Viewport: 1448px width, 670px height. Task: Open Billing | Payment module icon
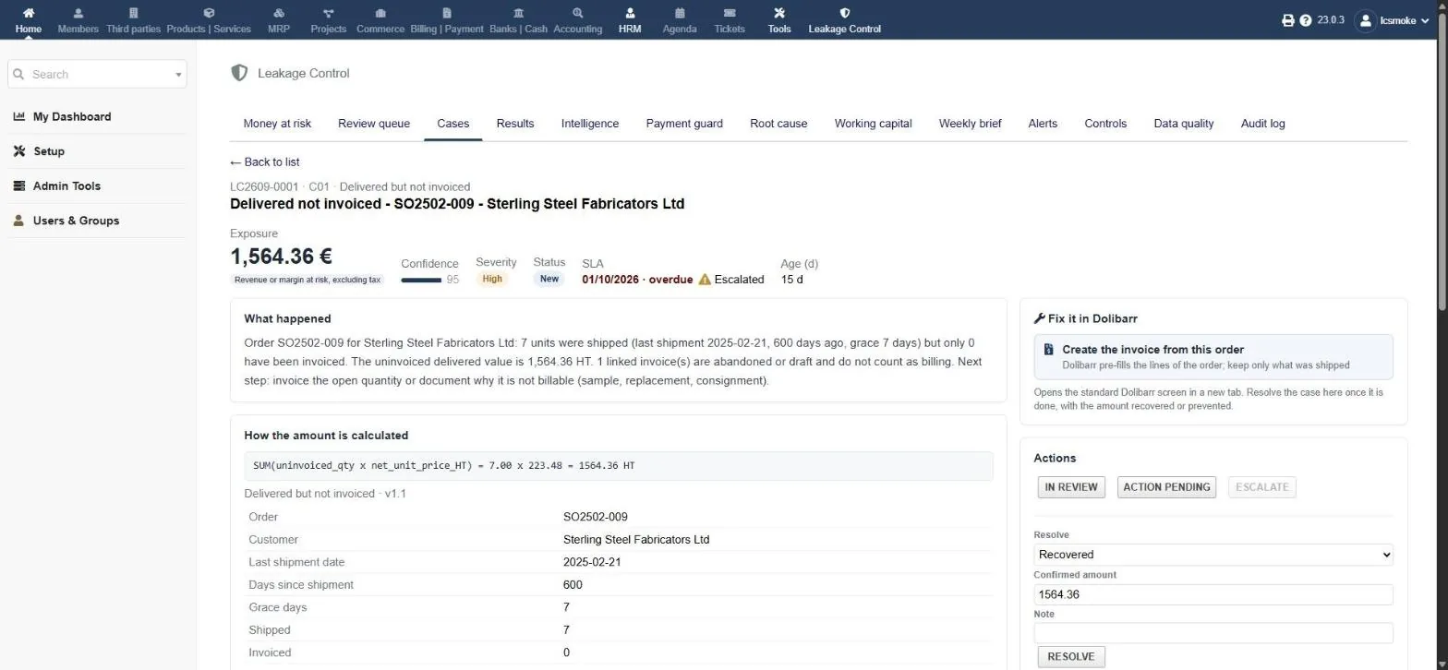(x=447, y=13)
